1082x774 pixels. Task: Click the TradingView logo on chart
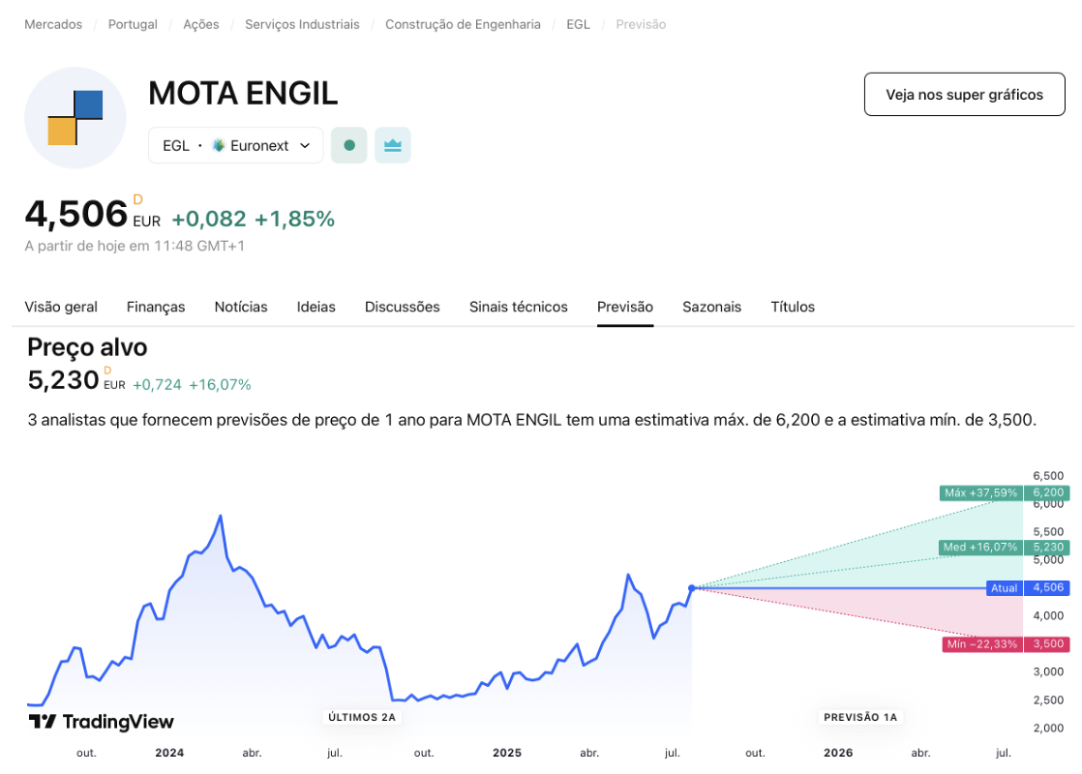tap(102, 722)
